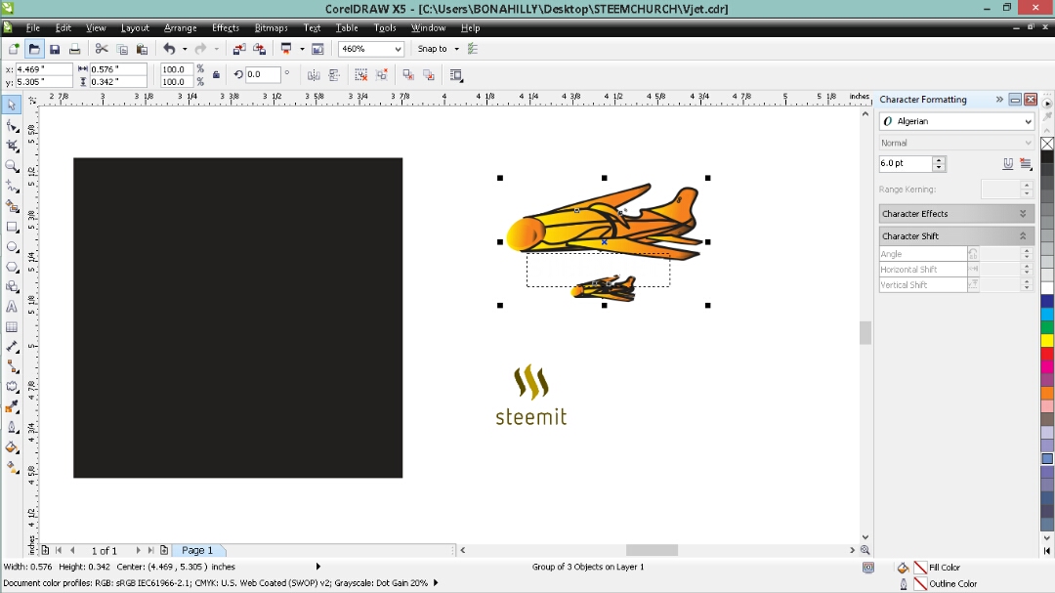Open the Bitmaps menu

click(x=272, y=28)
